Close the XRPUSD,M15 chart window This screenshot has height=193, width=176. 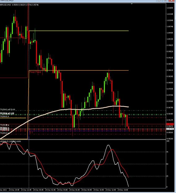pos(172,1)
